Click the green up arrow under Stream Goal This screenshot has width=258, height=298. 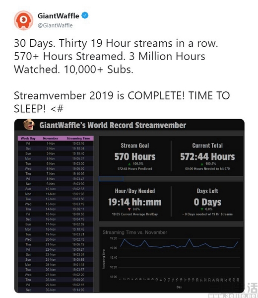129,164
